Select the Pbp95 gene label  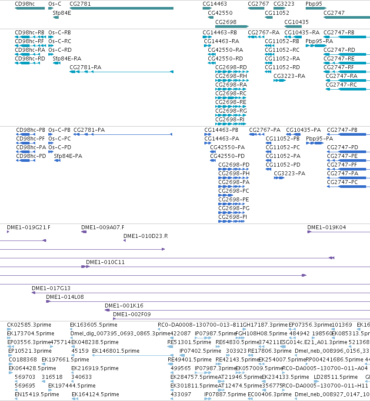[314, 4]
